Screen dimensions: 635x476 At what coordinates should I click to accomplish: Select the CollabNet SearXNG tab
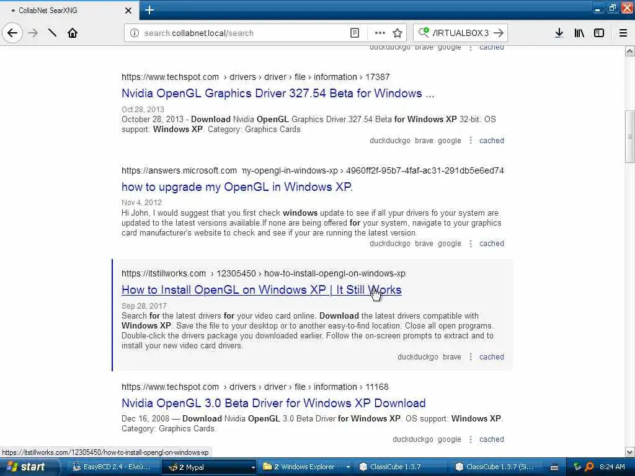(69, 10)
